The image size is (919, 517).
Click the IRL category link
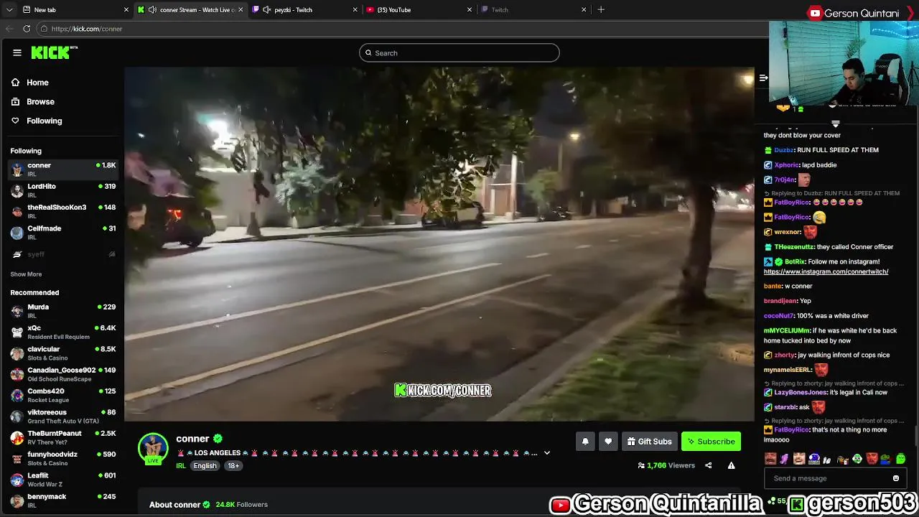click(x=181, y=466)
